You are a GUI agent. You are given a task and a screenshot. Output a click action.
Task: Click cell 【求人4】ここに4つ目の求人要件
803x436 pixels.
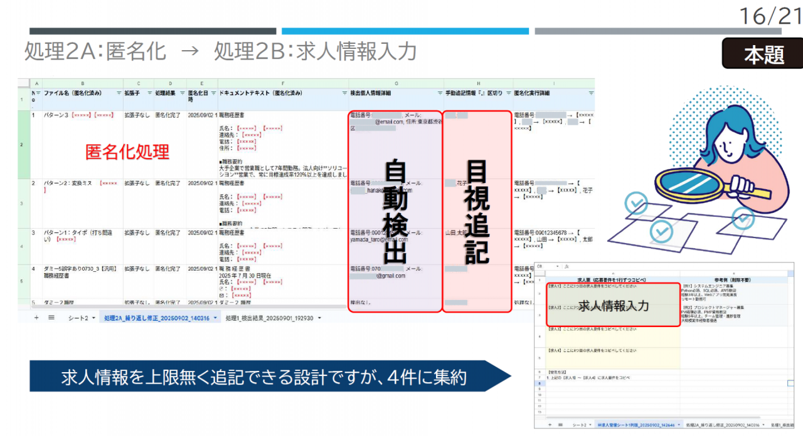pyautogui.click(x=613, y=357)
